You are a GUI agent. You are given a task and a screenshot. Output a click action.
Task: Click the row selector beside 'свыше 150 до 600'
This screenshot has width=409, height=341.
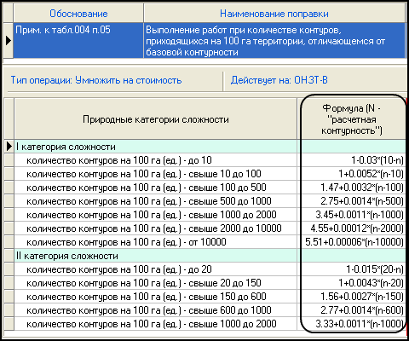(9, 297)
